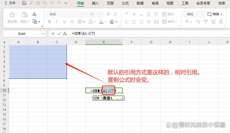Open Insert Function fx dialog
This screenshot has width=230, height=133.
(x=65, y=34)
